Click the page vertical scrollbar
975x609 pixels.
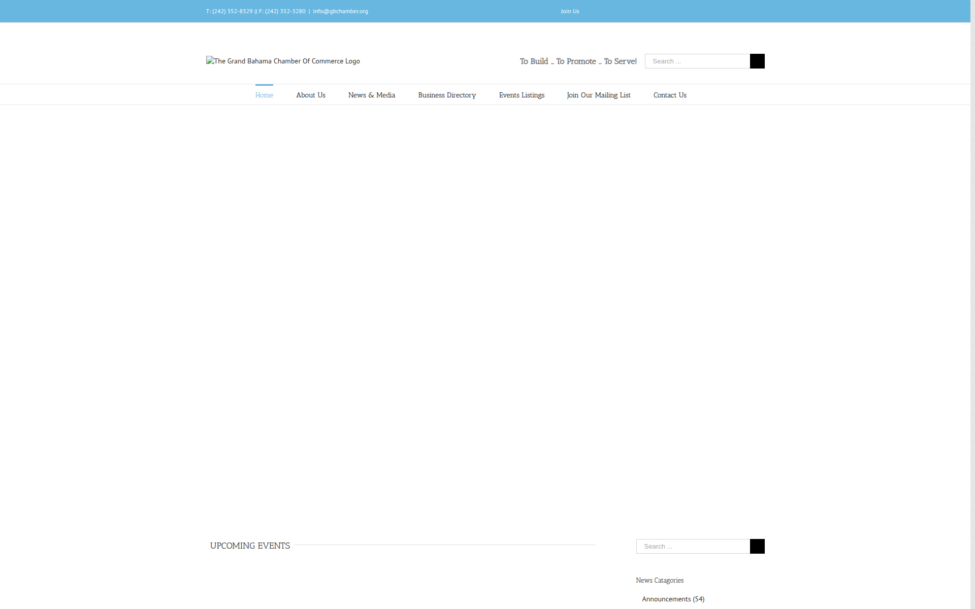tap(972, 304)
